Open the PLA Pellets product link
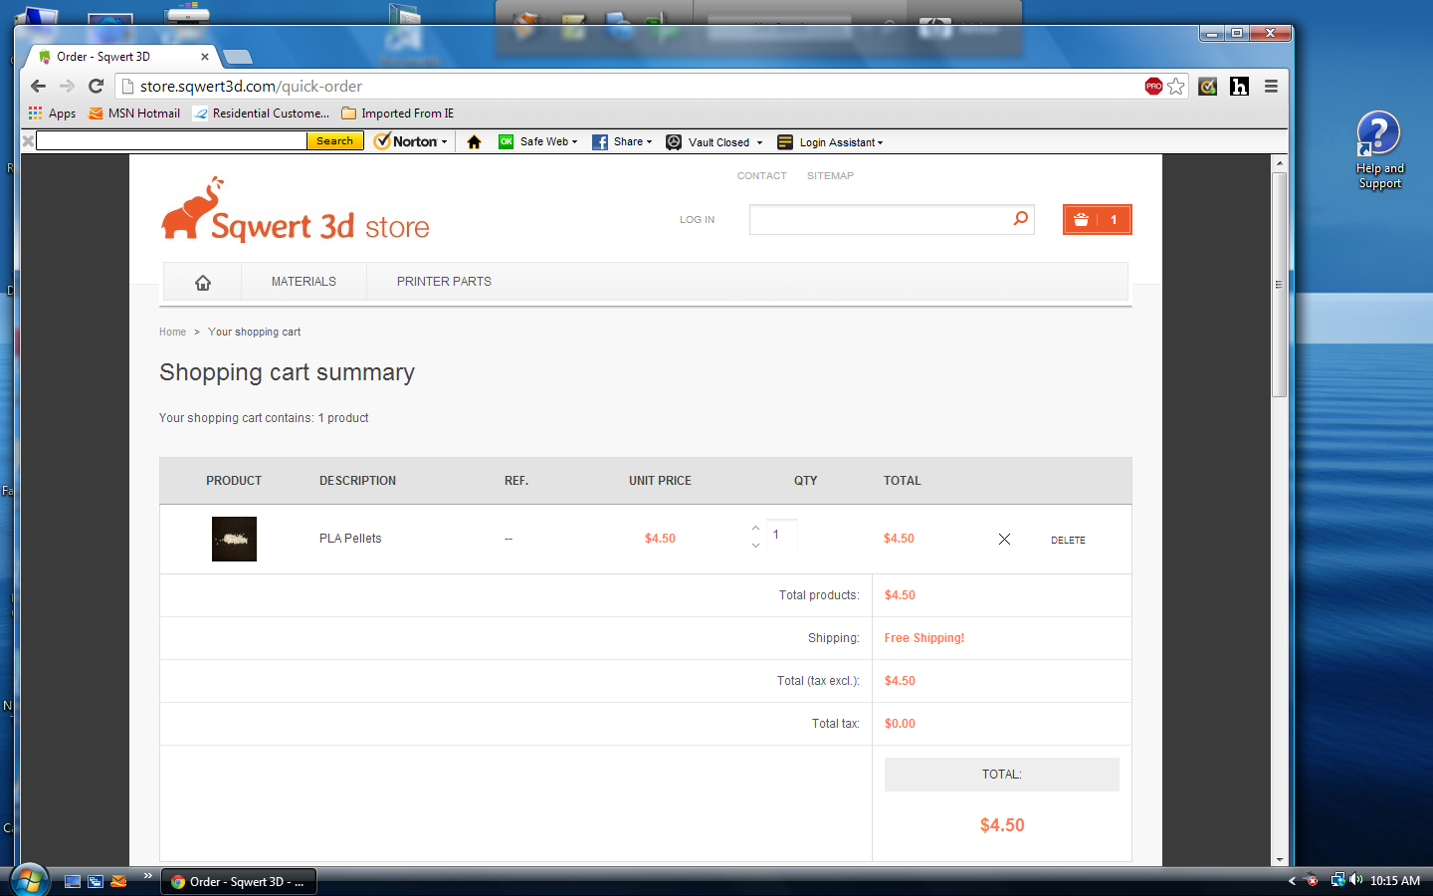 click(350, 539)
